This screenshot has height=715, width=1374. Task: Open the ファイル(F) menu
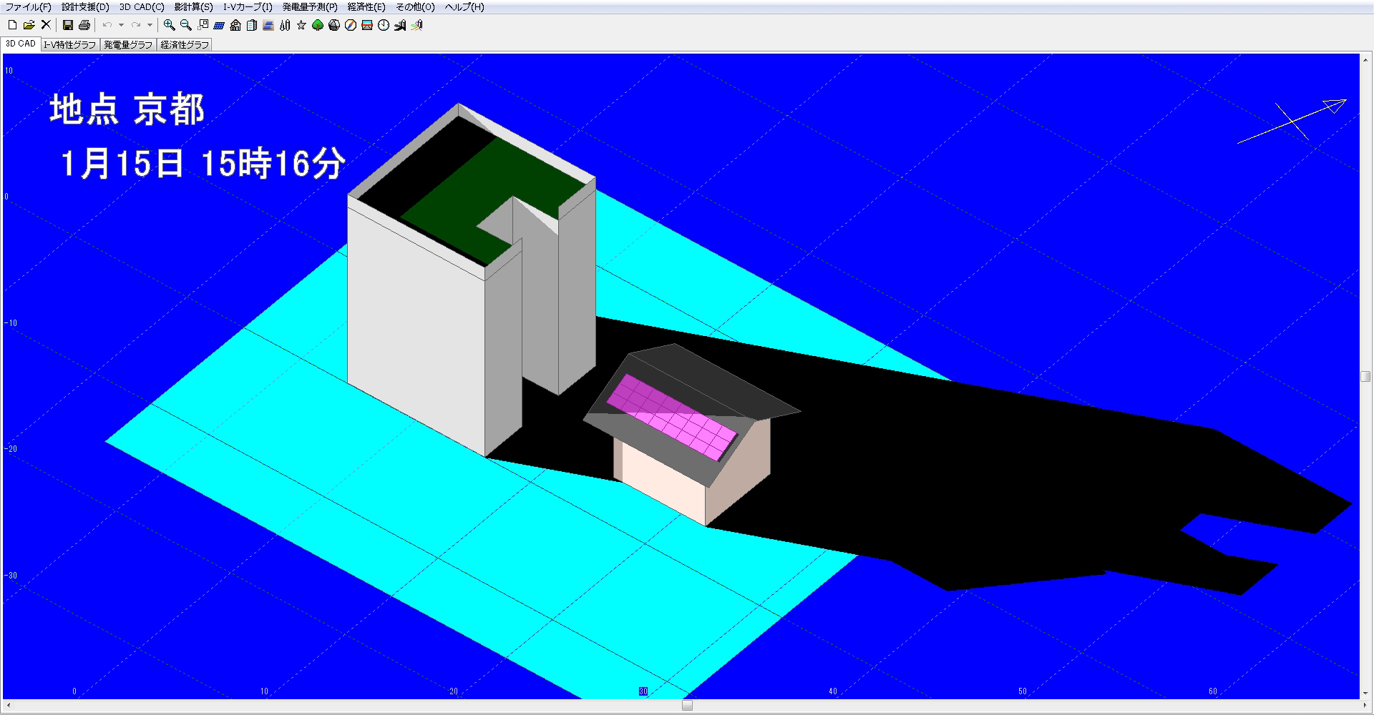pos(29,7)
